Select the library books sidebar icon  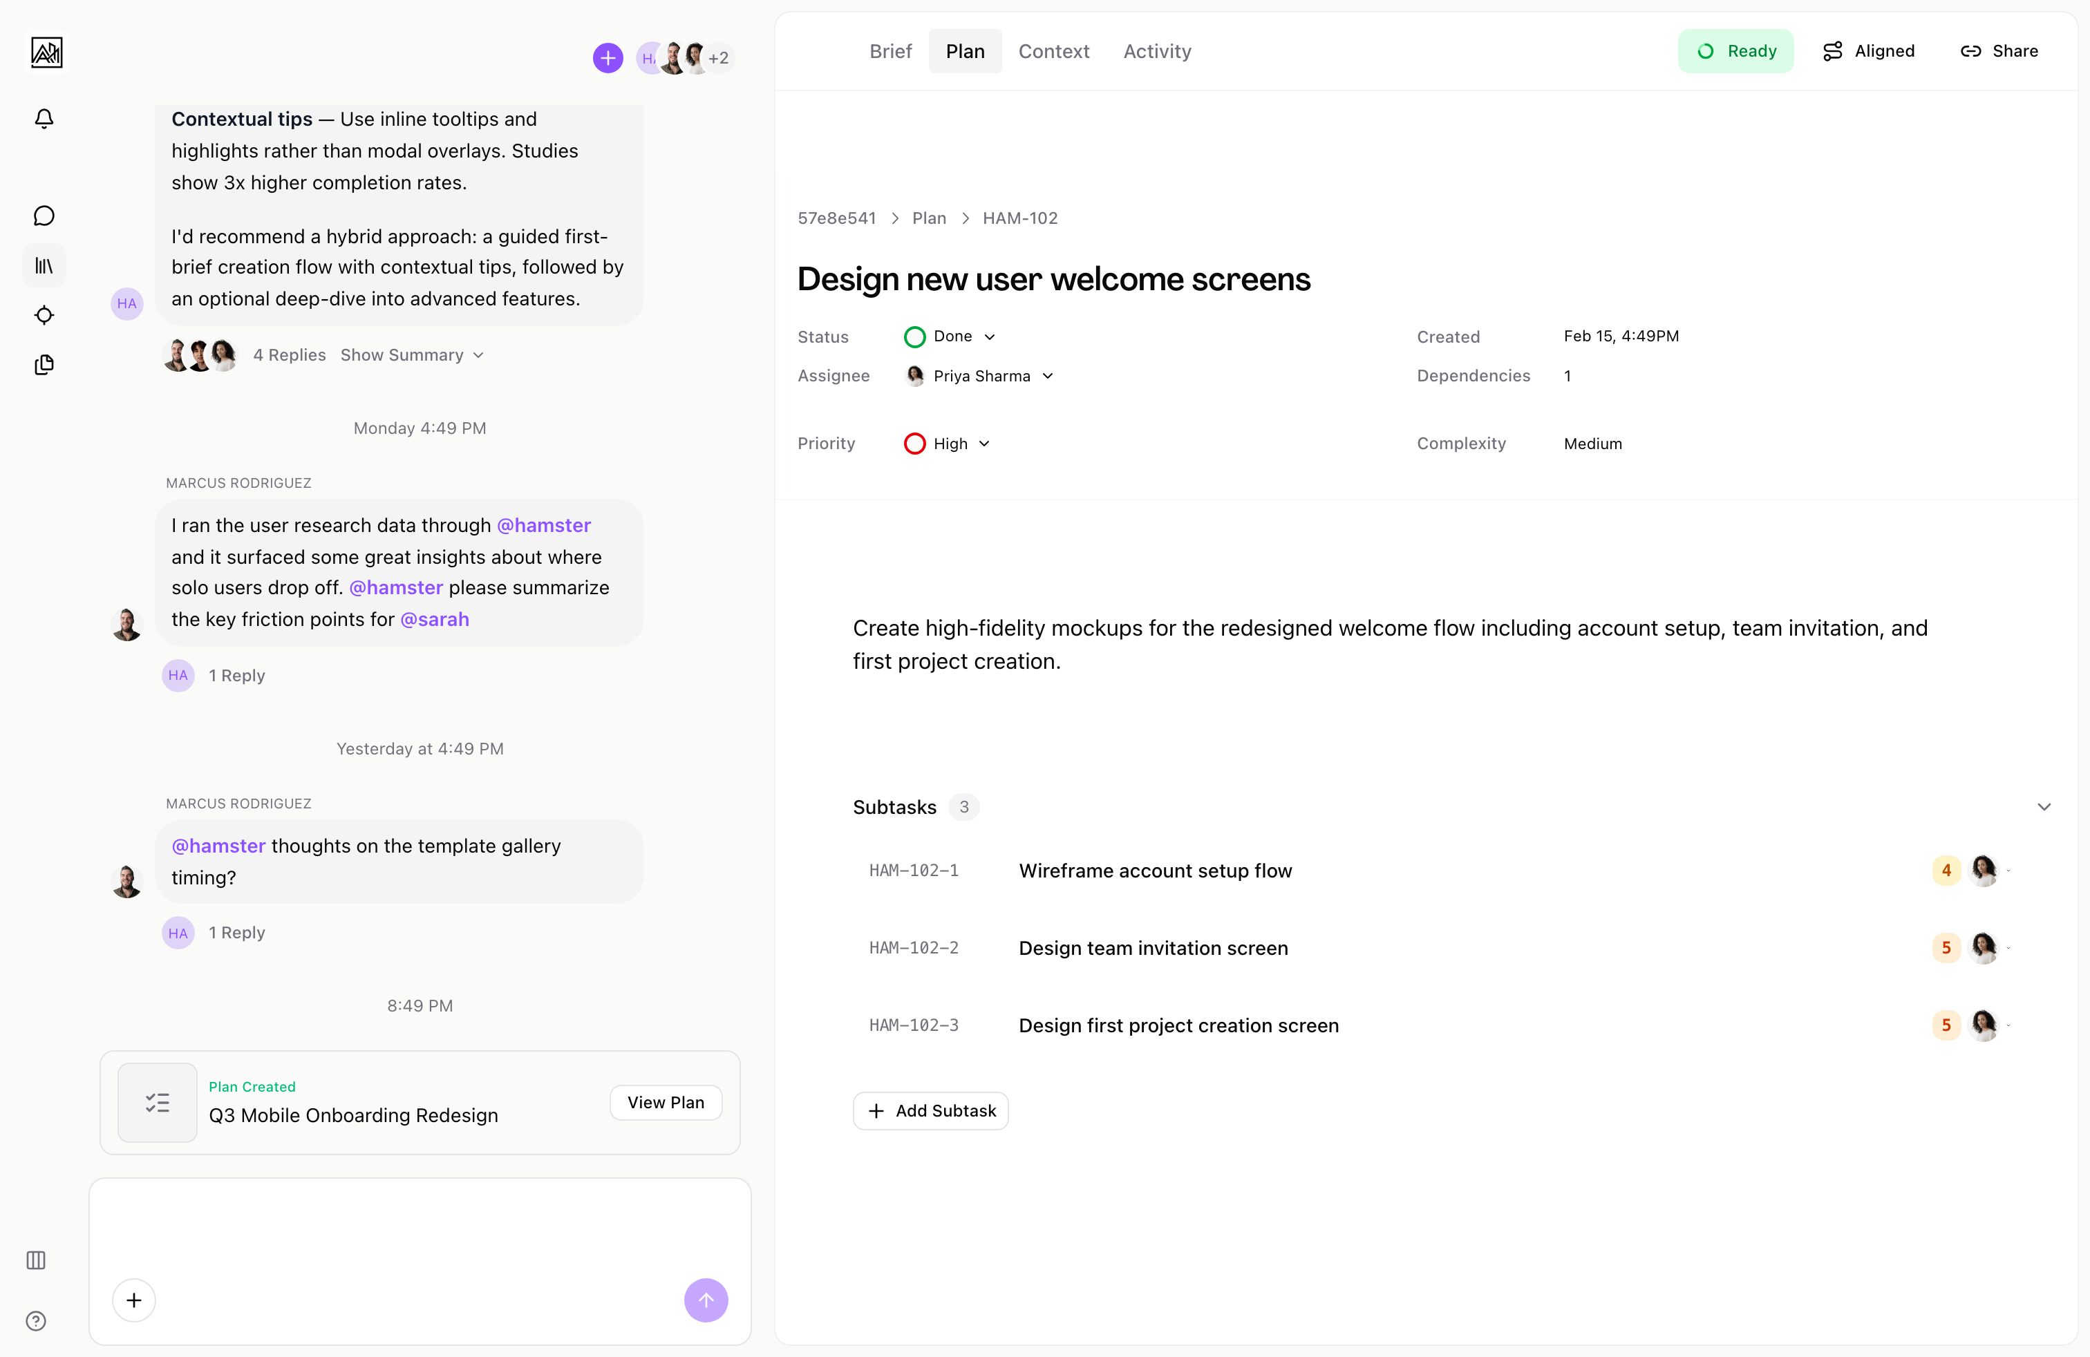(x=44, y=265)
